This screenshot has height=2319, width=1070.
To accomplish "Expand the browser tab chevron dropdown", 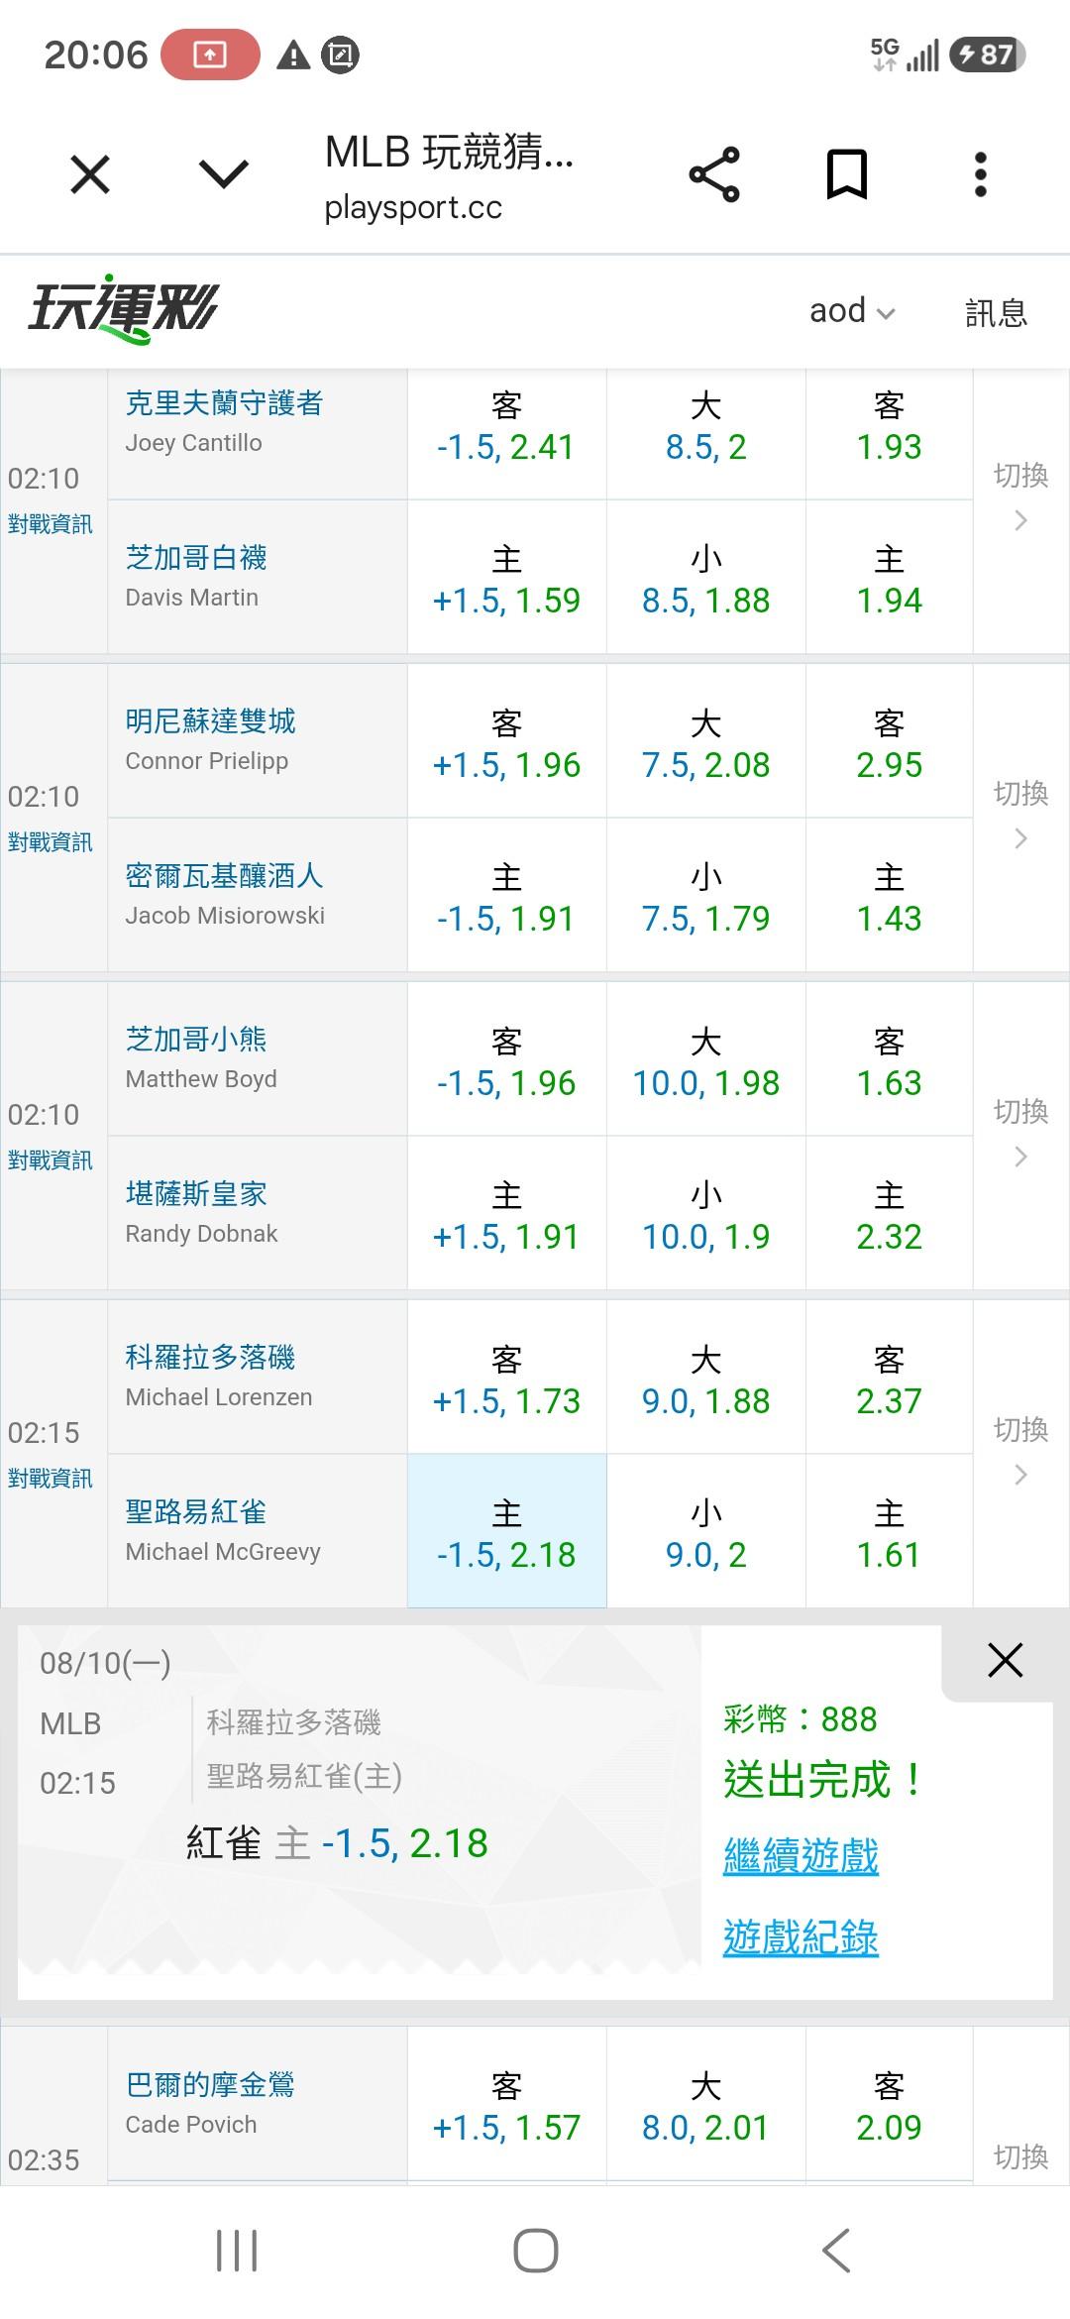I will (224, 175).
